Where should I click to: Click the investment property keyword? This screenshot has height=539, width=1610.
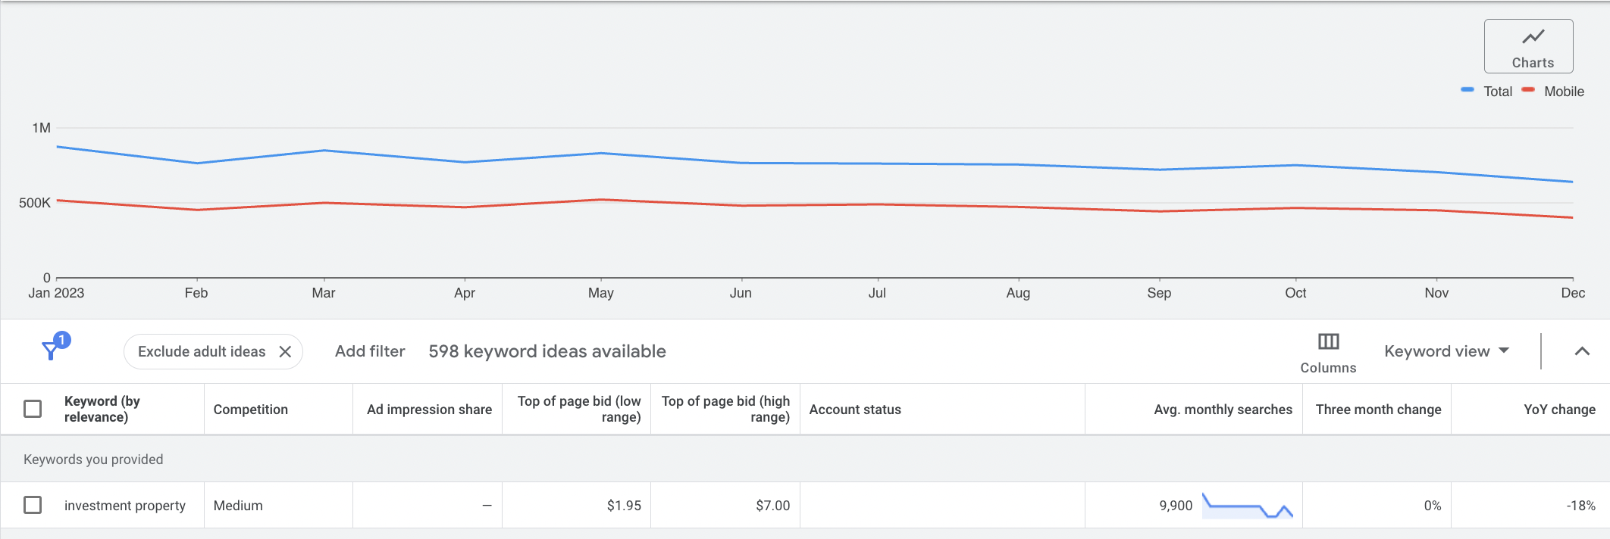(x=125, y=506)
